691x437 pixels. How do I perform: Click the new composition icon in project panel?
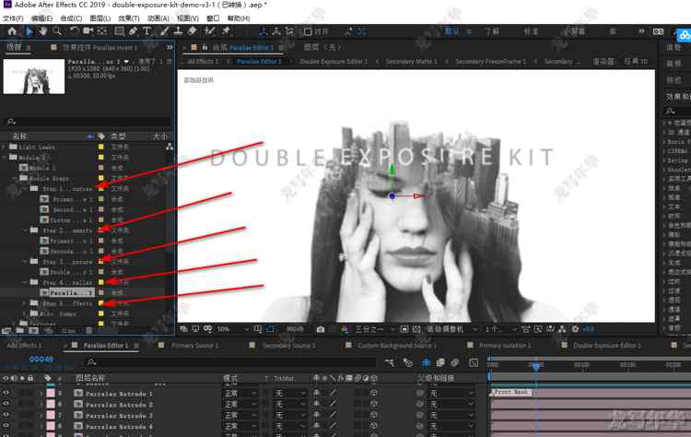(33, 330)
